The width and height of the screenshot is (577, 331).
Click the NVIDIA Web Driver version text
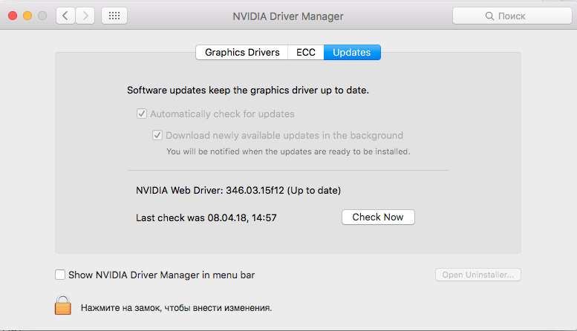(238, 191)
